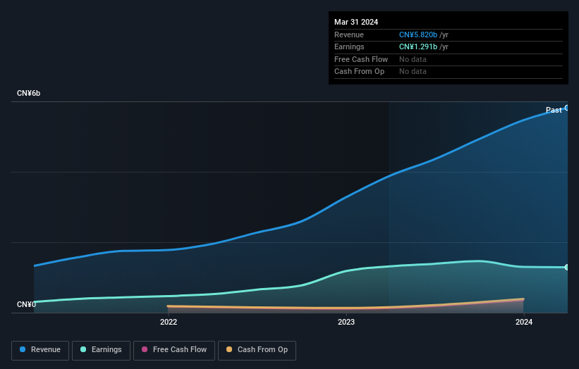Click the 2022 x-axis label
Viewport: 579px width, 369px height.
pyautogui.click(x=169, y=322)
